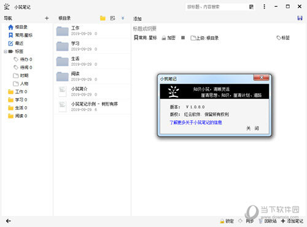
Task: Open the 小筑笔记示例 note in the list
Action: [92, 107]
